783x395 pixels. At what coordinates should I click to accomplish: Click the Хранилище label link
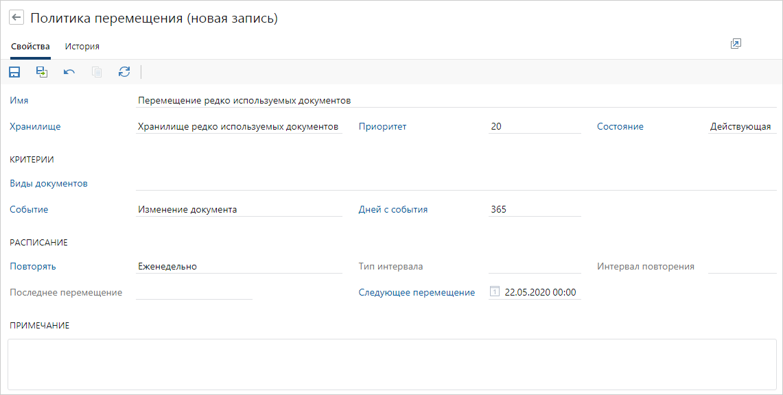(35, 127)
